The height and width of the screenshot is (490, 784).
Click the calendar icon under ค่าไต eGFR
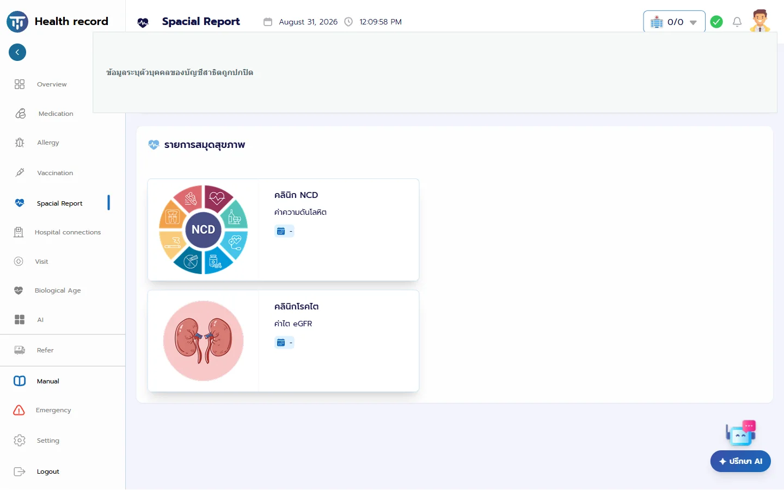pyautogui.click(x=281, y=343)
